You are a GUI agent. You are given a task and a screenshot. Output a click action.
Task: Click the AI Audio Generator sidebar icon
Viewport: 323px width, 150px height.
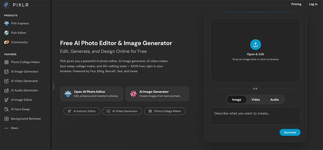pos(6,91)
